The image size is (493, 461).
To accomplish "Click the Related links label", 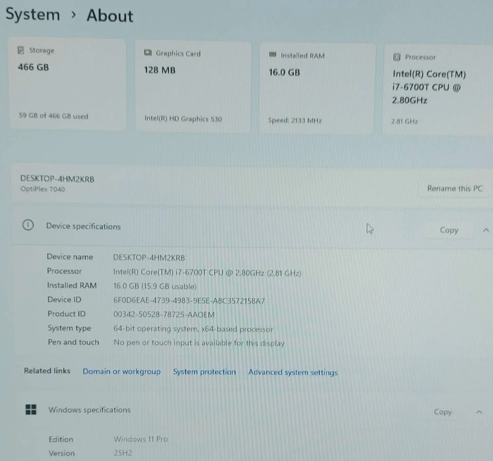I will pos(47,371).
